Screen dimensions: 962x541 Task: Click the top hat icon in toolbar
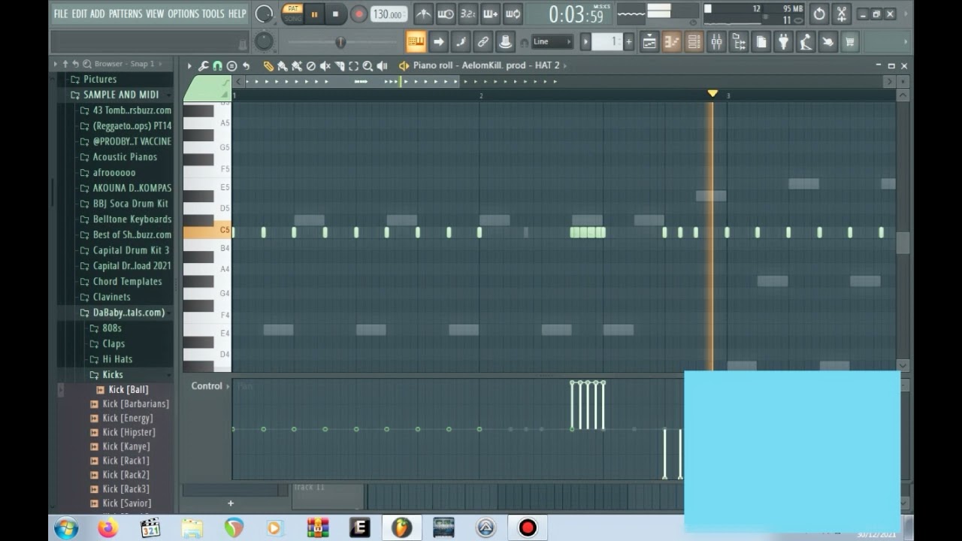(506, 42)
